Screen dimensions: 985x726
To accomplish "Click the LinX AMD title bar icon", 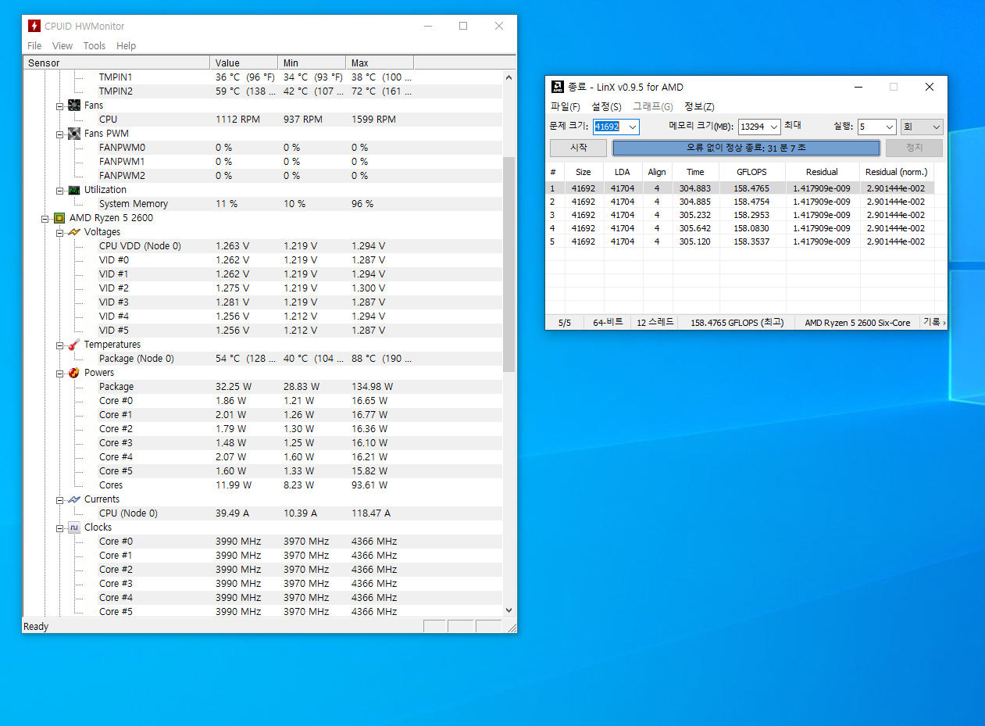I will click(x=557, y=87).
